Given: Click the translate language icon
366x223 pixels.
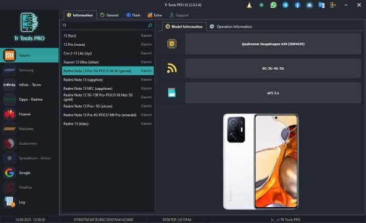Looking at the screenshot, I should tap(321, 5).
